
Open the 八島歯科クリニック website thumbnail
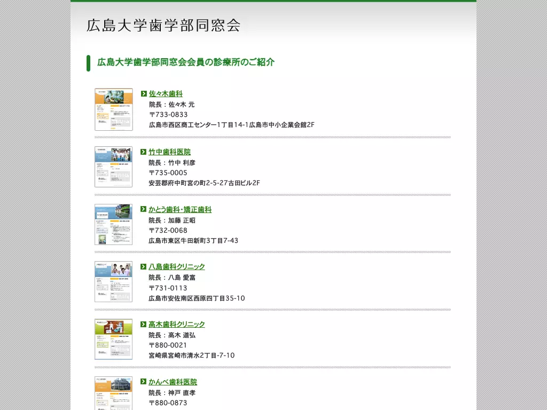pos(113,282)
